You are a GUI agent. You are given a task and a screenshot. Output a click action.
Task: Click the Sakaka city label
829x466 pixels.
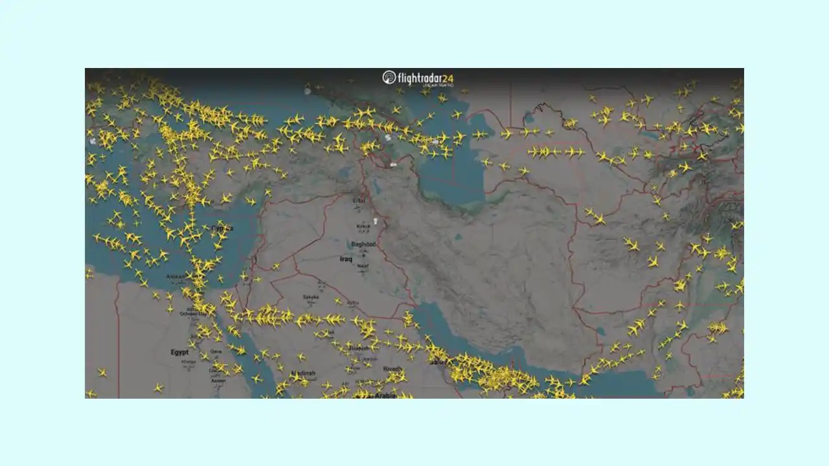point(311,297)
